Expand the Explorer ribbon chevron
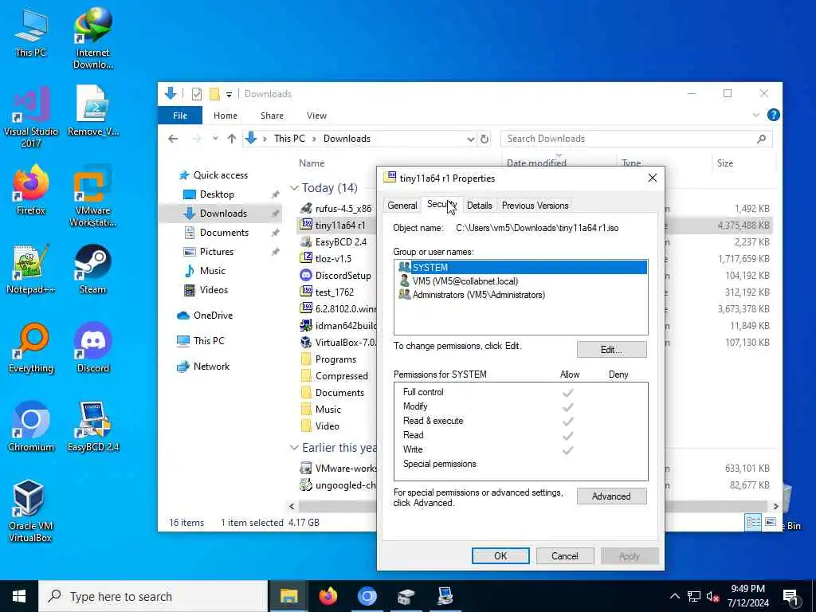Image resolution: width=816 pixels, height=612 pixels. 755,115
